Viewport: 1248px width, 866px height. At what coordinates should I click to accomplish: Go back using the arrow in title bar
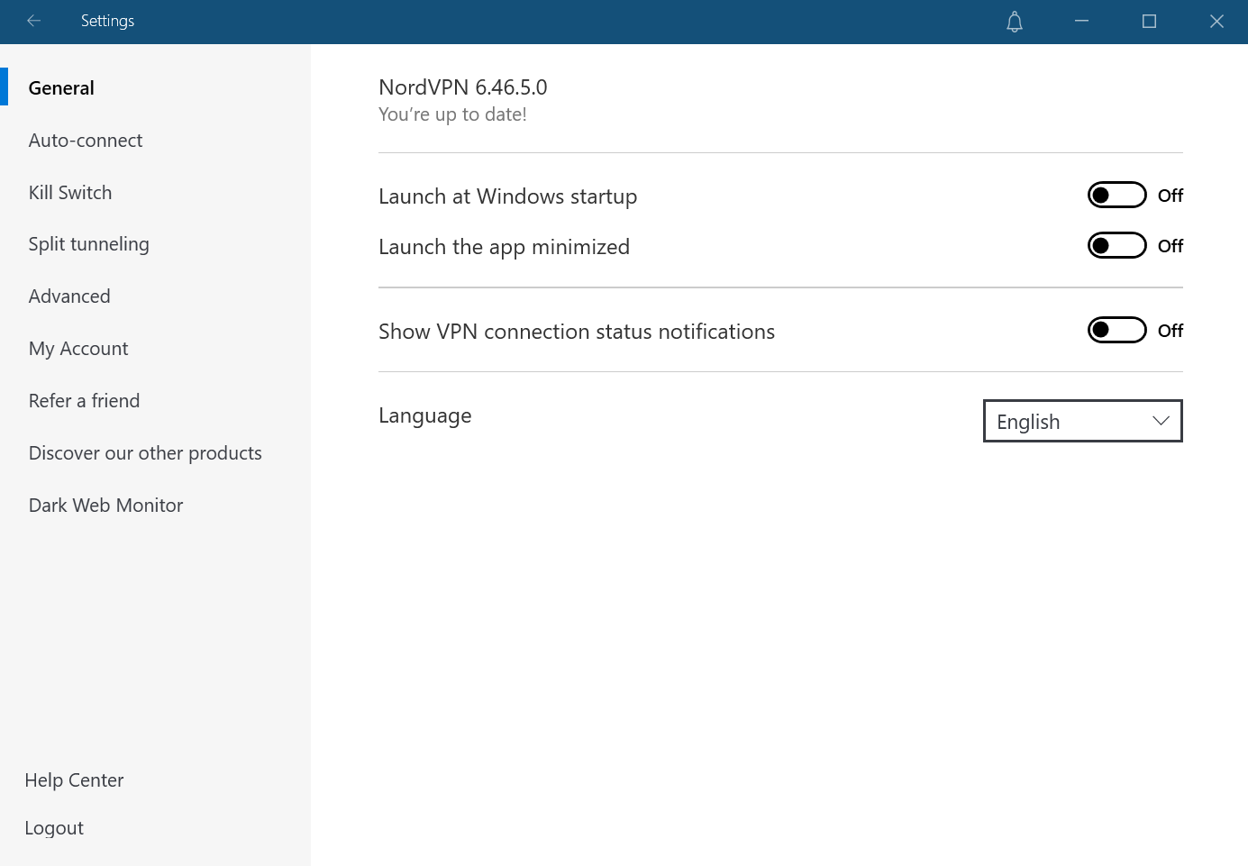[34, 21]
